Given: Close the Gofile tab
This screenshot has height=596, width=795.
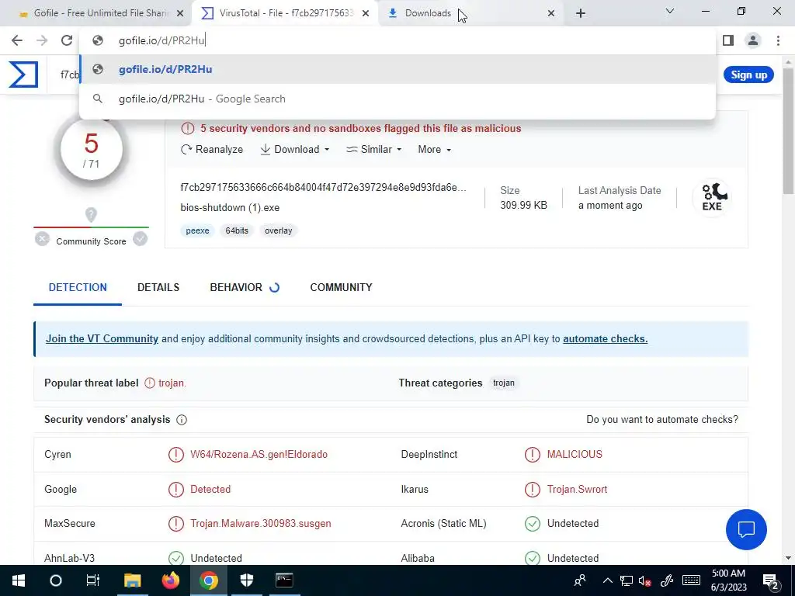Looking at the screenshot, I should (x=180, y=14).
